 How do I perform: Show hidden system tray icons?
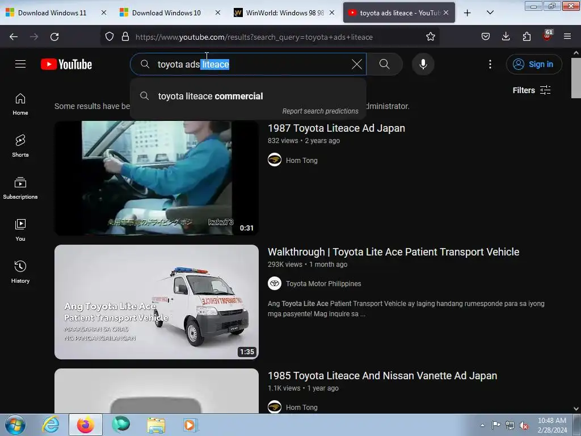point(482,425)
